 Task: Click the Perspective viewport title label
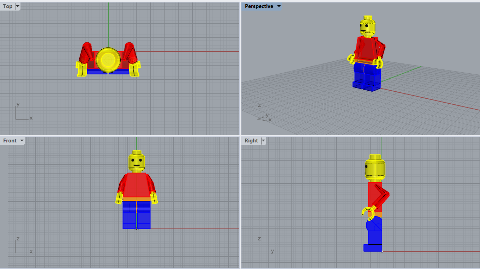(x=259, y=6)
